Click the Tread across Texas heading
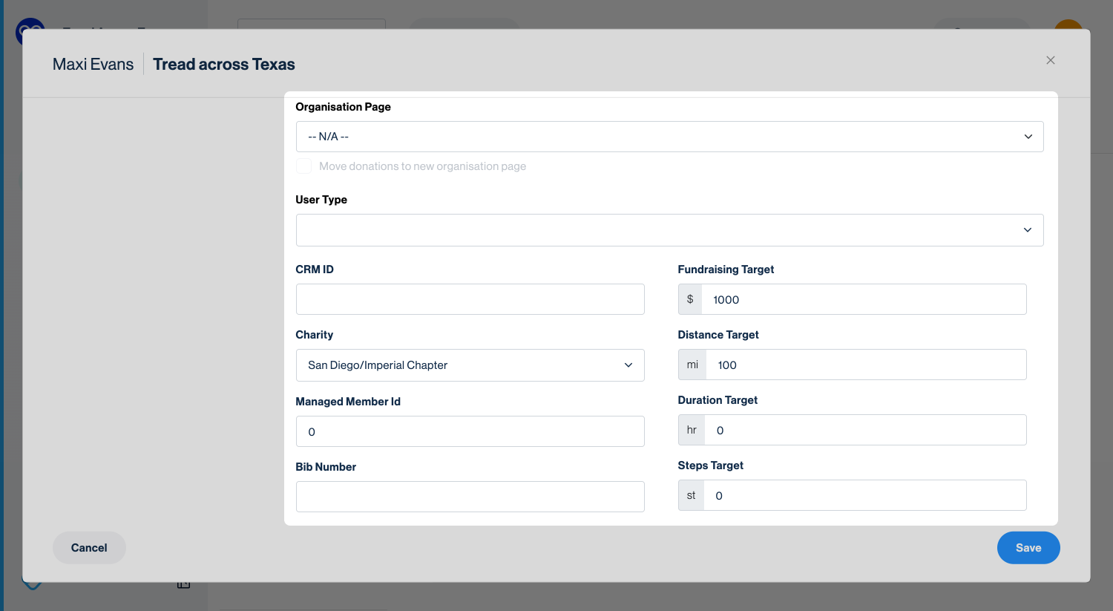1113x611 pixels. point(223,65)
